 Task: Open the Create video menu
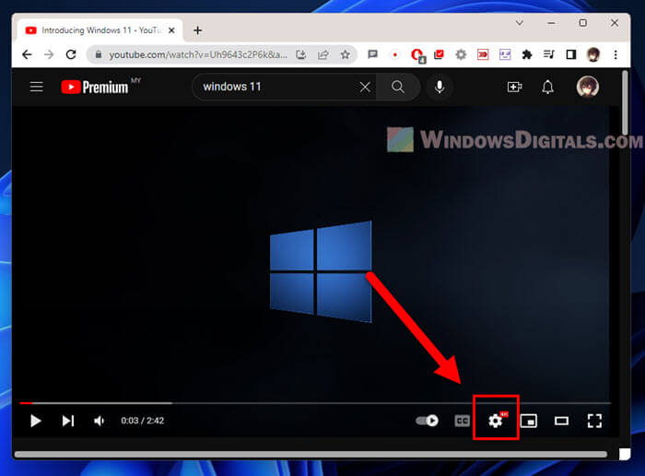pyautogui.click(x=514, y=87)
